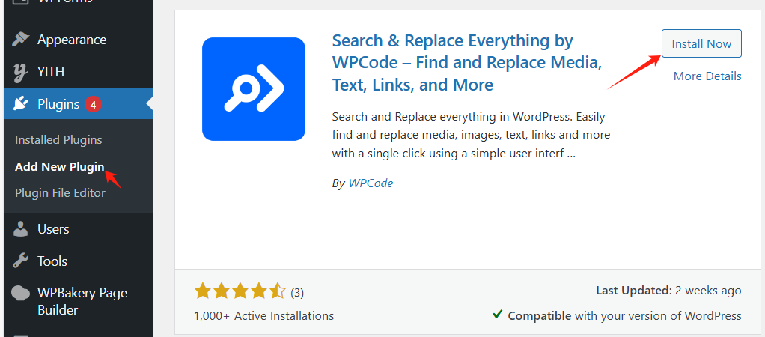The image size is (765, 337).
Task: Open the More Details link
Action: [707, 76]
